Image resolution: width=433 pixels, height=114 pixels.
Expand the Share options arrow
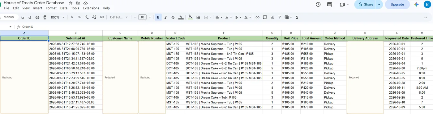[x=379, y=4]
